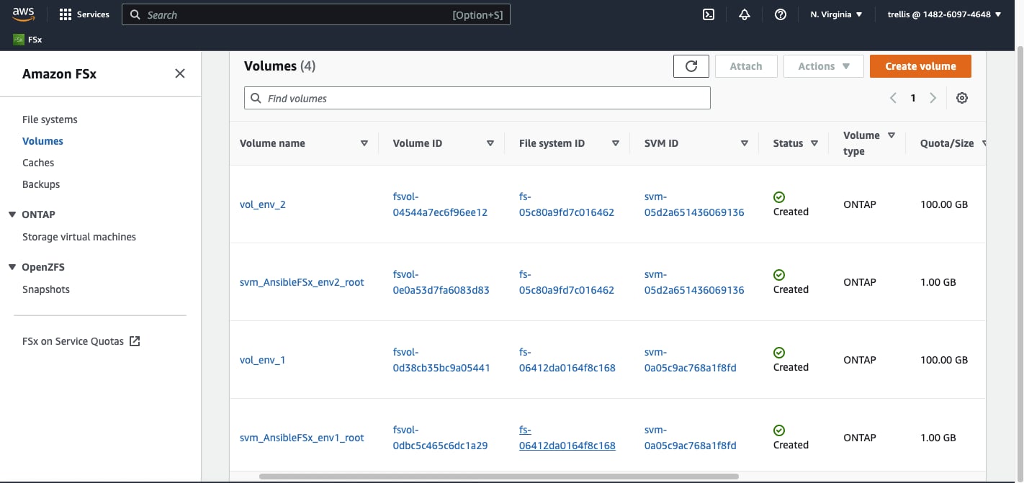Click the FSx service shortcut icon

click(x=19, y=40)
